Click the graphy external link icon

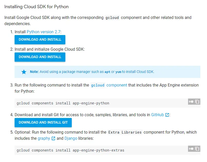click(53, 138)
